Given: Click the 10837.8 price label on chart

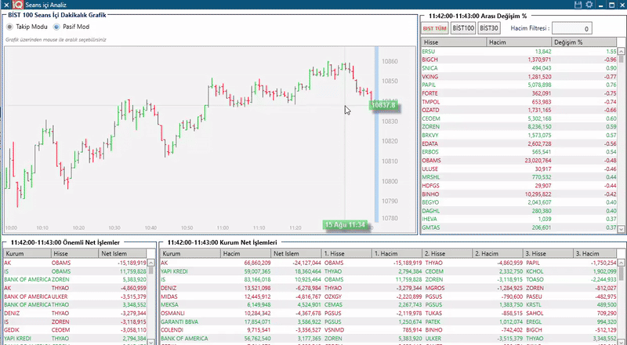Looking at the screenshot, I should 383,105.
